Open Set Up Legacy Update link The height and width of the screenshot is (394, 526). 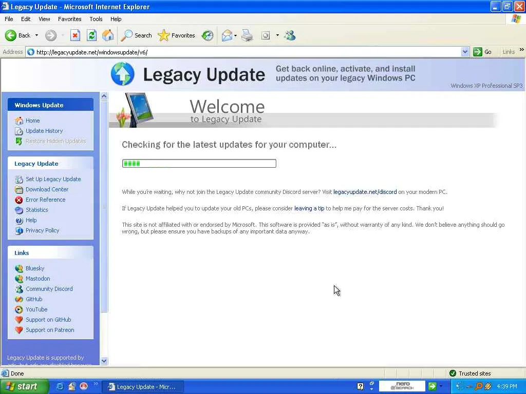click(53, 179)
